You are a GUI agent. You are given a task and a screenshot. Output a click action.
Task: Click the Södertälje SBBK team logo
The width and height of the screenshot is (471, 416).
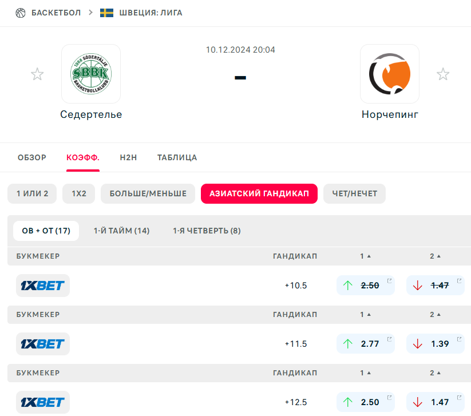coord(91,74)
